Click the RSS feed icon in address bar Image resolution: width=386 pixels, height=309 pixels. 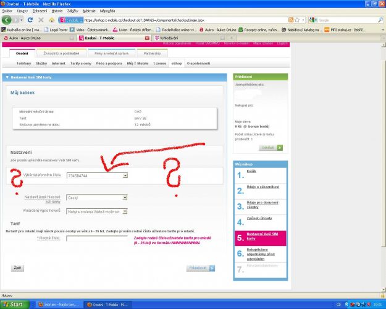(291, 20)
